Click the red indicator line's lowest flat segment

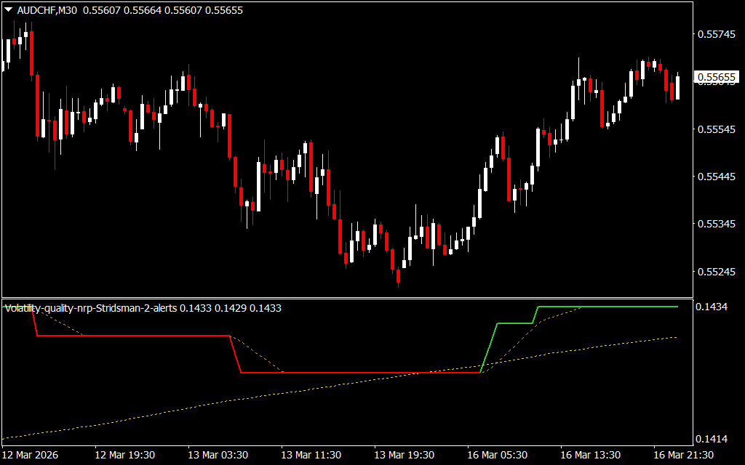364,373
